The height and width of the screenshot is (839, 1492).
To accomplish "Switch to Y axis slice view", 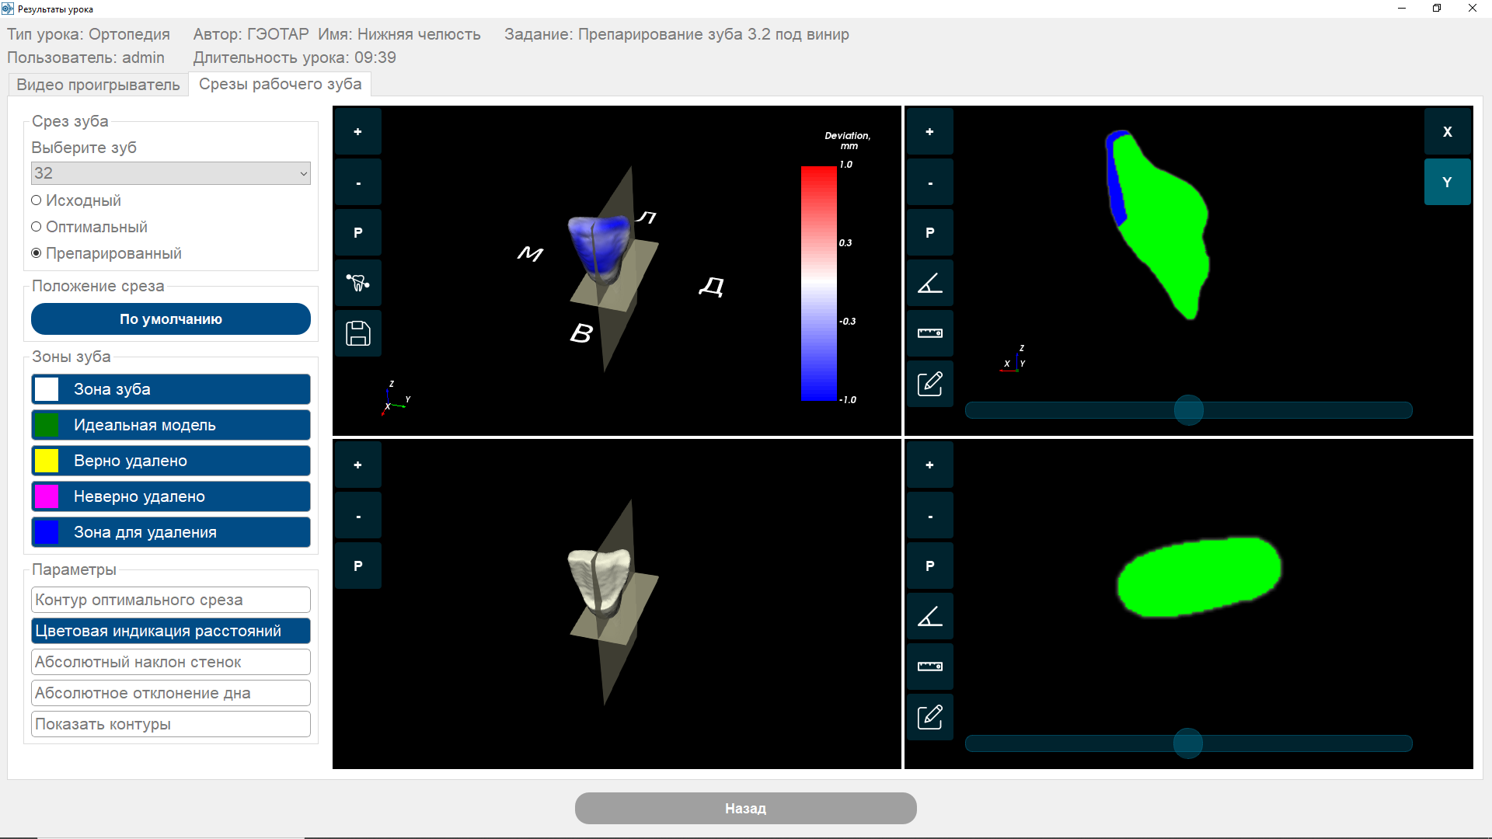I will coord(1447,182).
